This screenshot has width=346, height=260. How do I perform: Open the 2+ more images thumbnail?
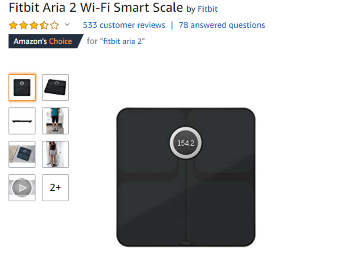pos(55,188)
